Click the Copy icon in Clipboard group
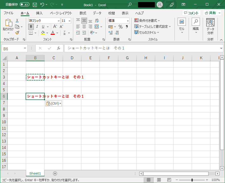Screen dimensions: 225x183 point(17,27)
